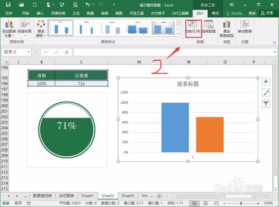Switch to the DIY工具箱 tab

(x=180, y=13)
